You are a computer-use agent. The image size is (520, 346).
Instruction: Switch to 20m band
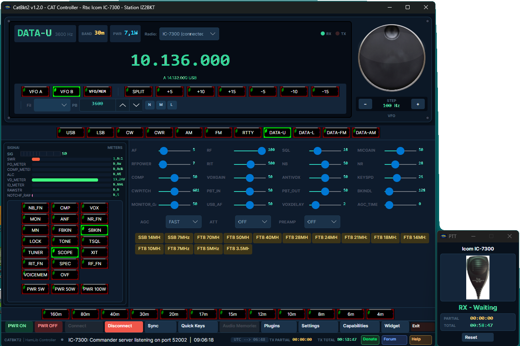point(174,314)
